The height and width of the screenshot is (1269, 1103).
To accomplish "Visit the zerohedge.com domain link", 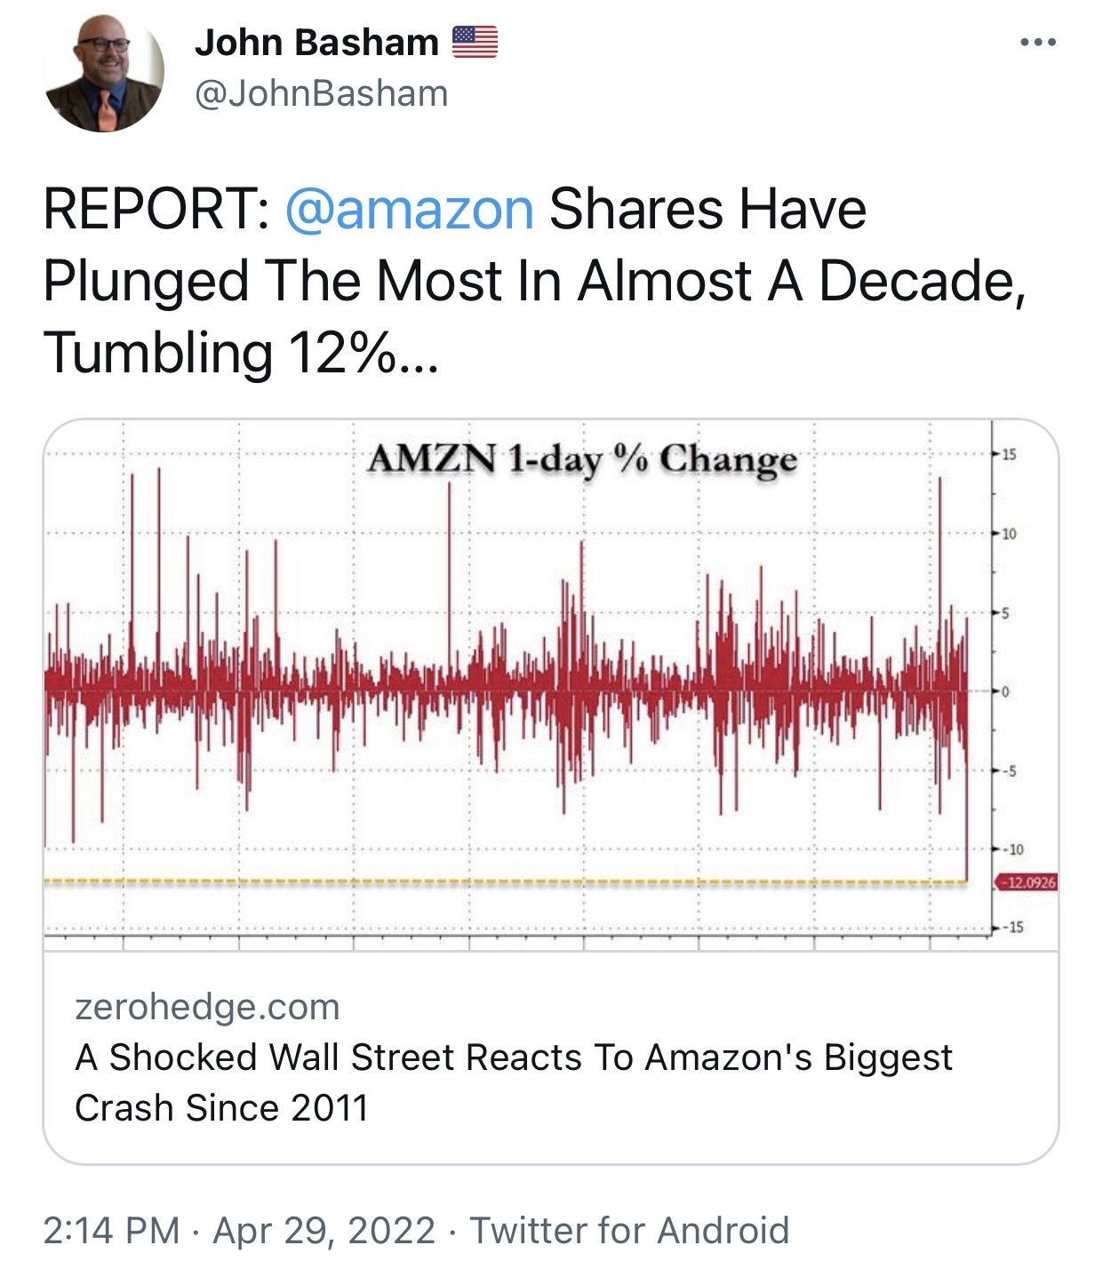I will click(x=208, y=1007).
